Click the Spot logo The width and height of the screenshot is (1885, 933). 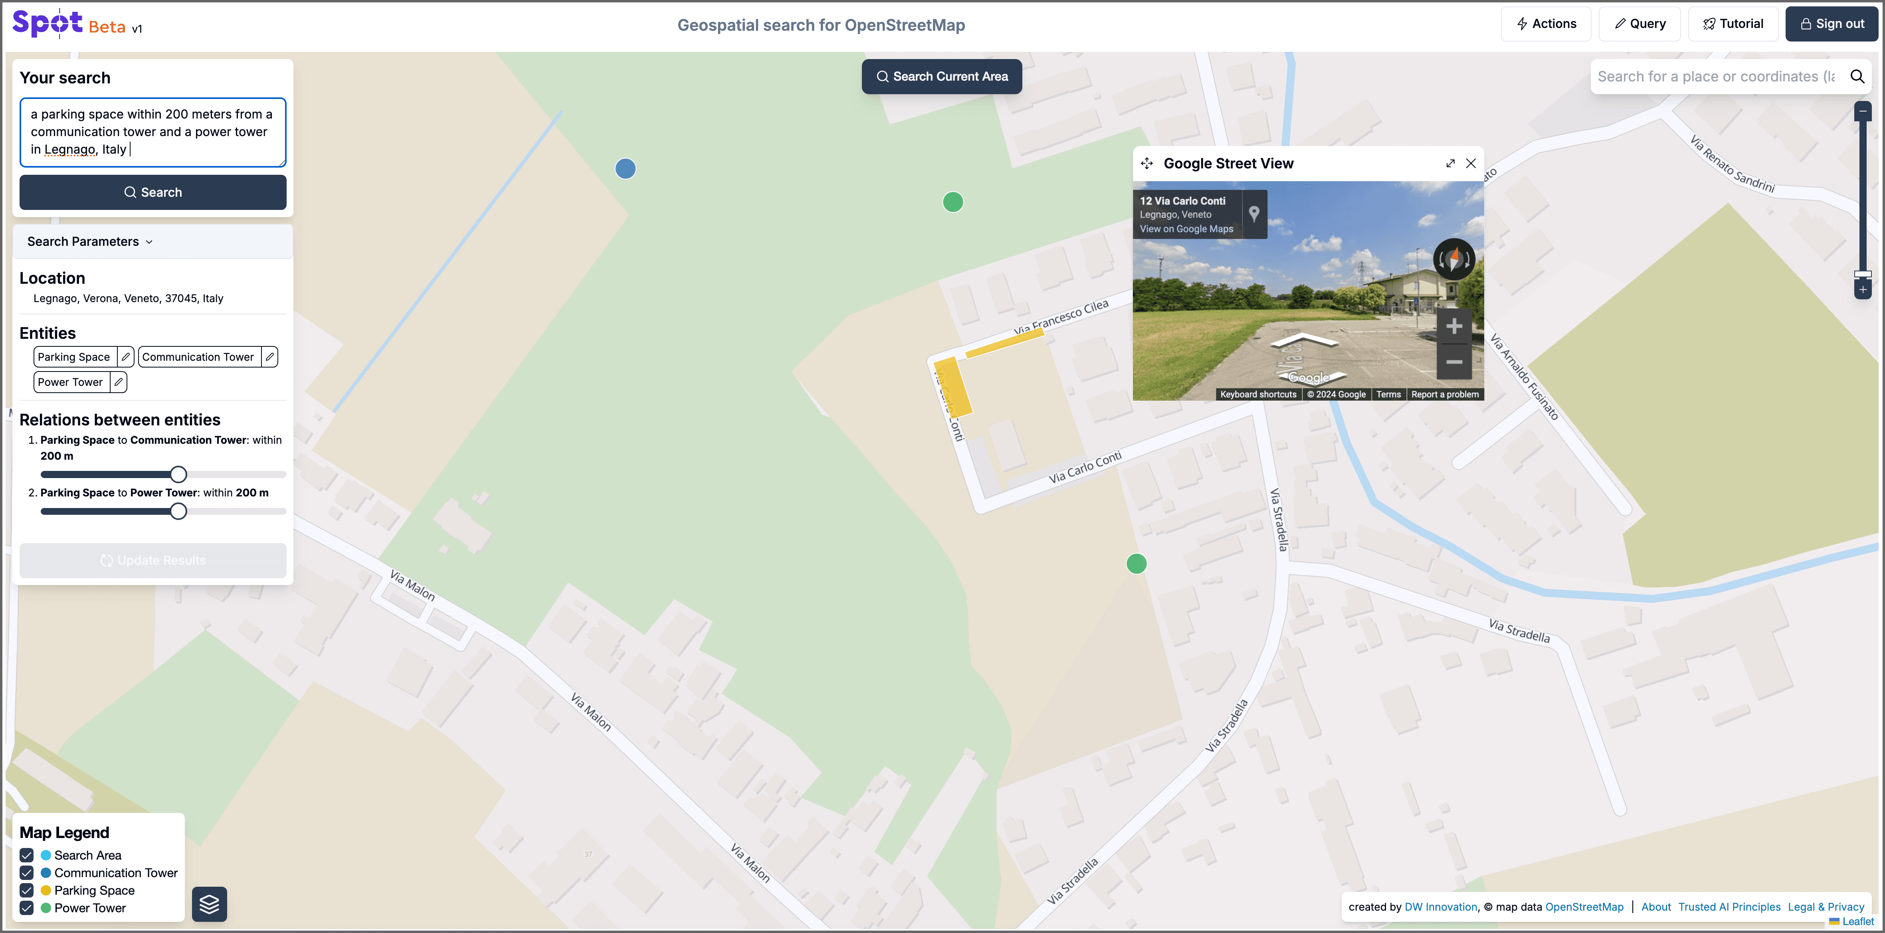pyautogui.click(x=48, y=24)
